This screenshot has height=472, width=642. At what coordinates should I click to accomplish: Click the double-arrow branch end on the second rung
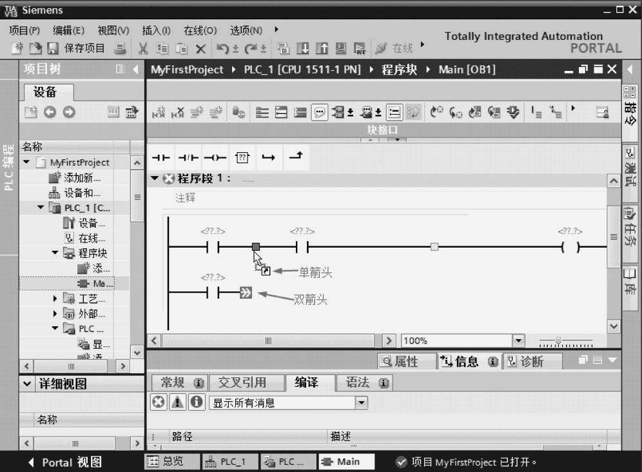[x=246, y=293]
